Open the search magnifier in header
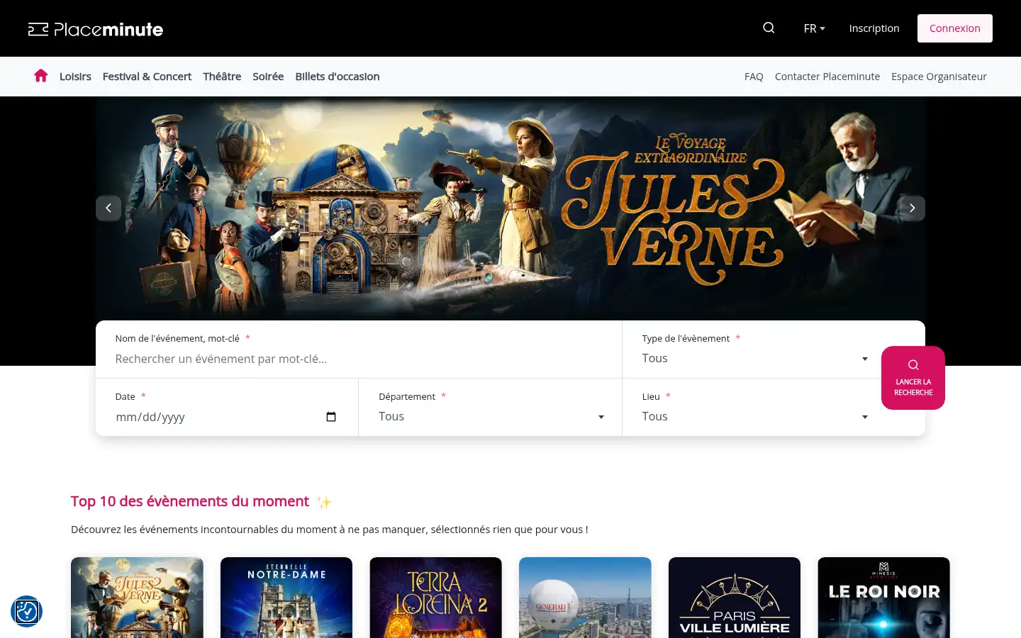 pos(769,28)
